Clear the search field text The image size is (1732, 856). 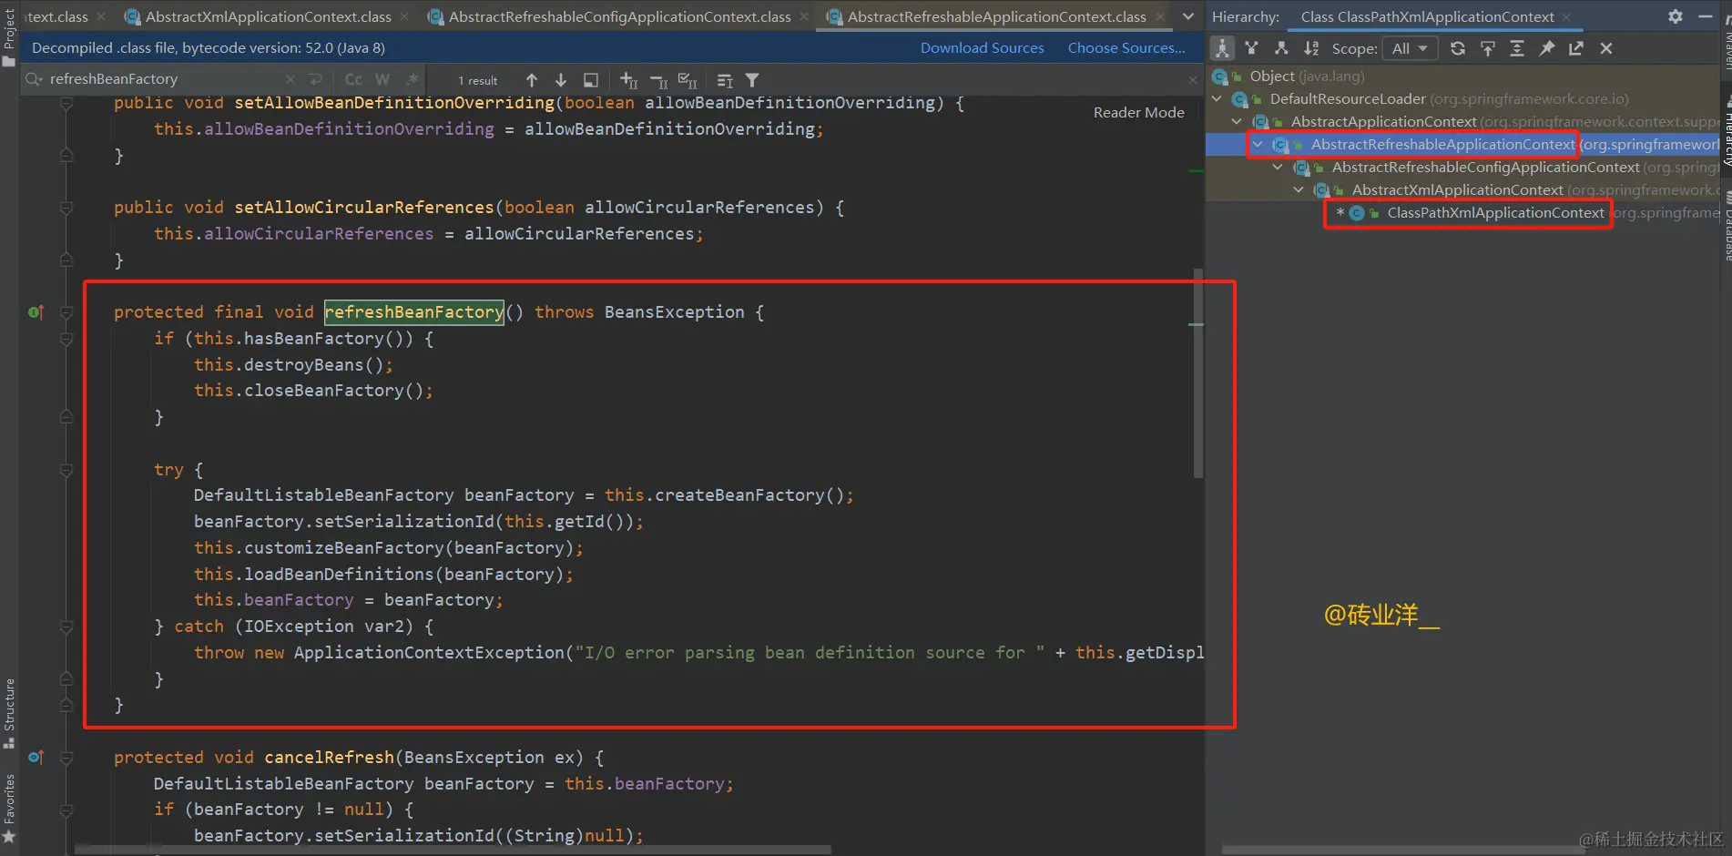coord(290,79)
